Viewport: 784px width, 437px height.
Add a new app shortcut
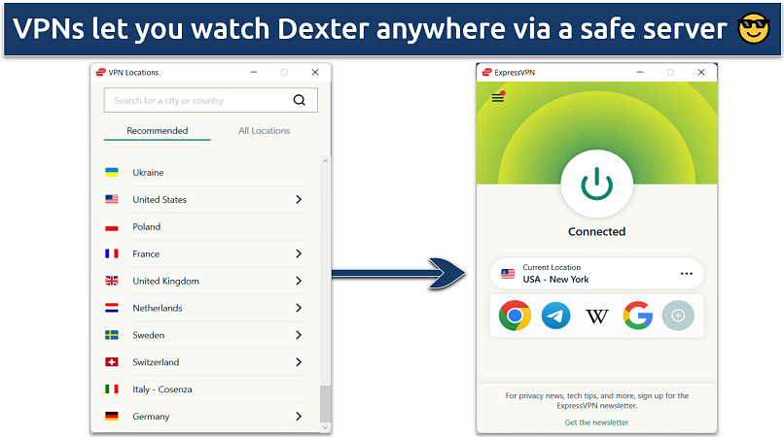click(x=678, y=316)
